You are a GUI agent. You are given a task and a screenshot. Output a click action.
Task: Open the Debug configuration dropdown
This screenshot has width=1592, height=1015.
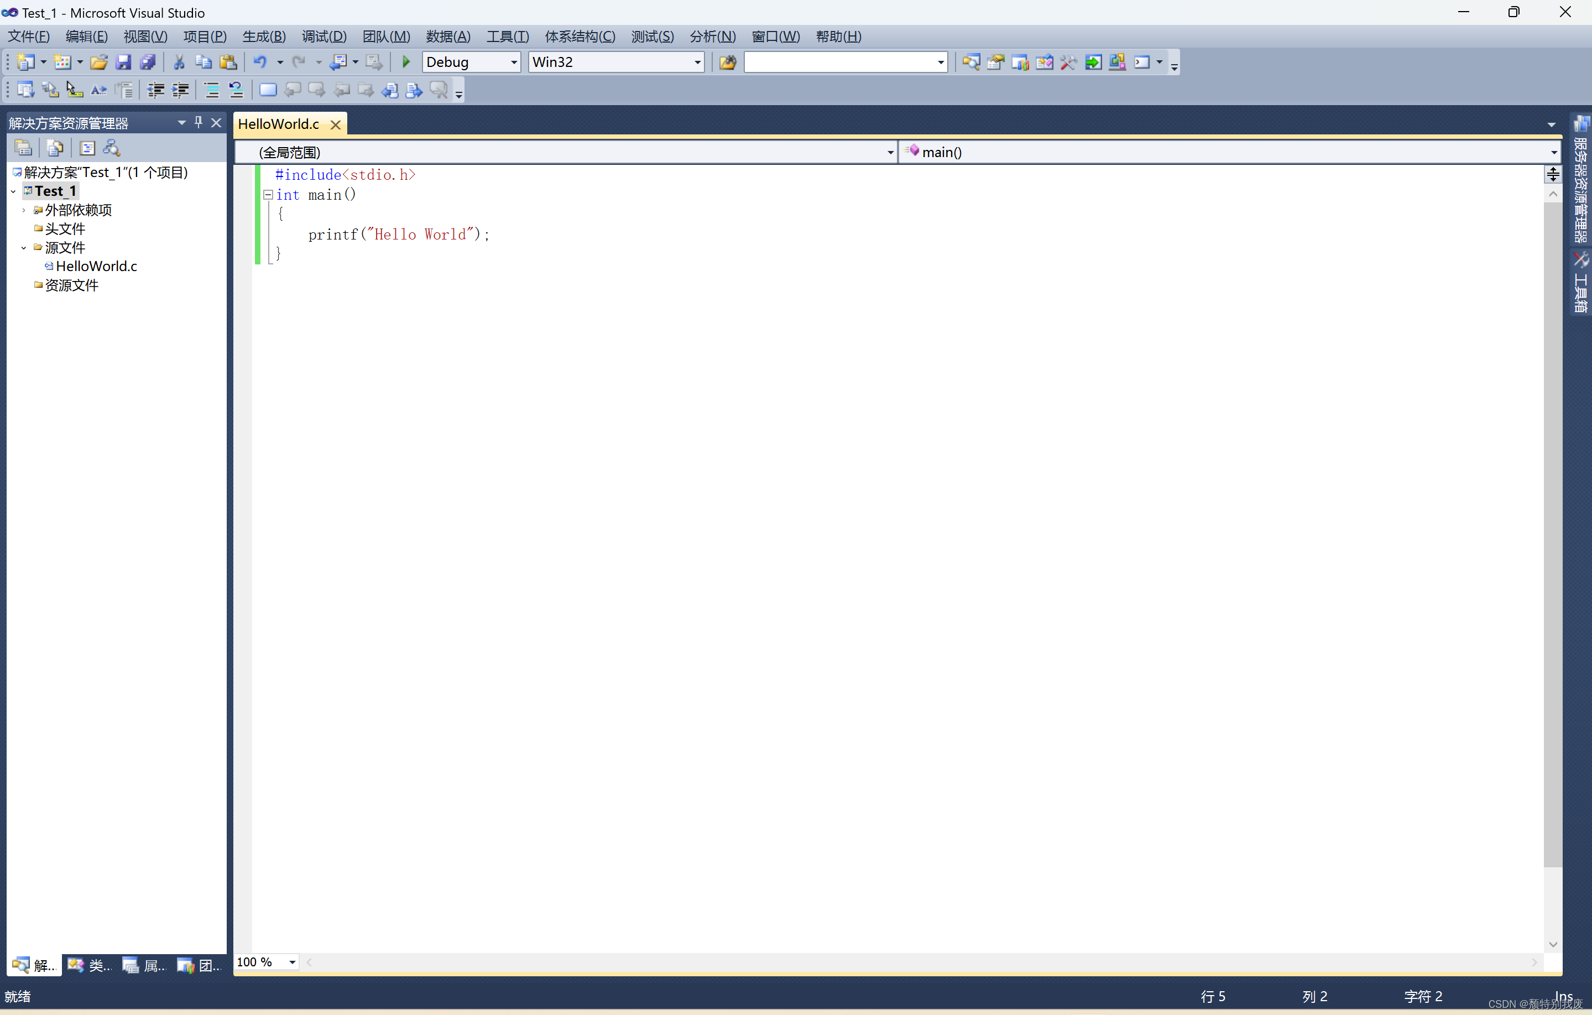point(513,62)
